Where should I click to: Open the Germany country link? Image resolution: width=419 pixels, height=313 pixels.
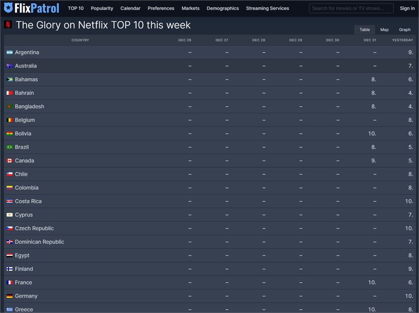[x=26, y=296]
